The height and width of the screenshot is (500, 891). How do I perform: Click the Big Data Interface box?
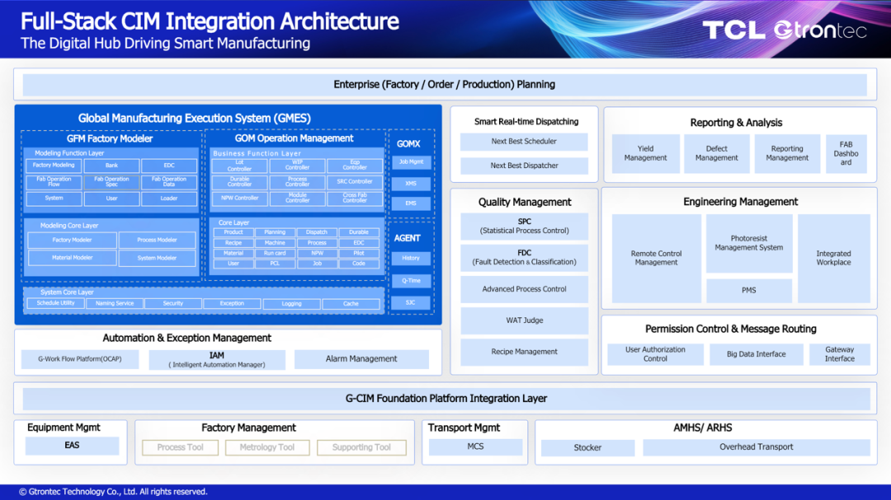[757, 354]
